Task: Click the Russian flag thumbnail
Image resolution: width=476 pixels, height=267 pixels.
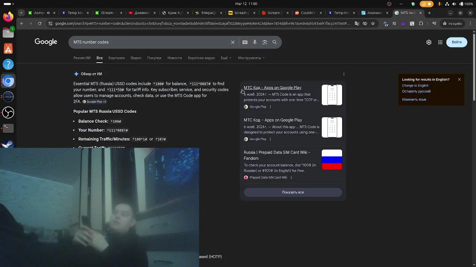Action: tap(332, 159)
